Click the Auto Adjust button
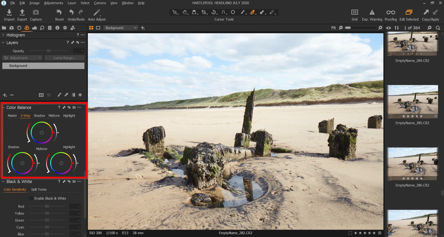 pos(96,12)
